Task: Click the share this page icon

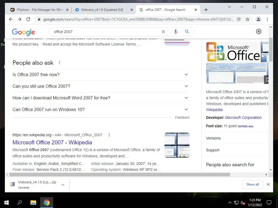Action: pos(239,19)
